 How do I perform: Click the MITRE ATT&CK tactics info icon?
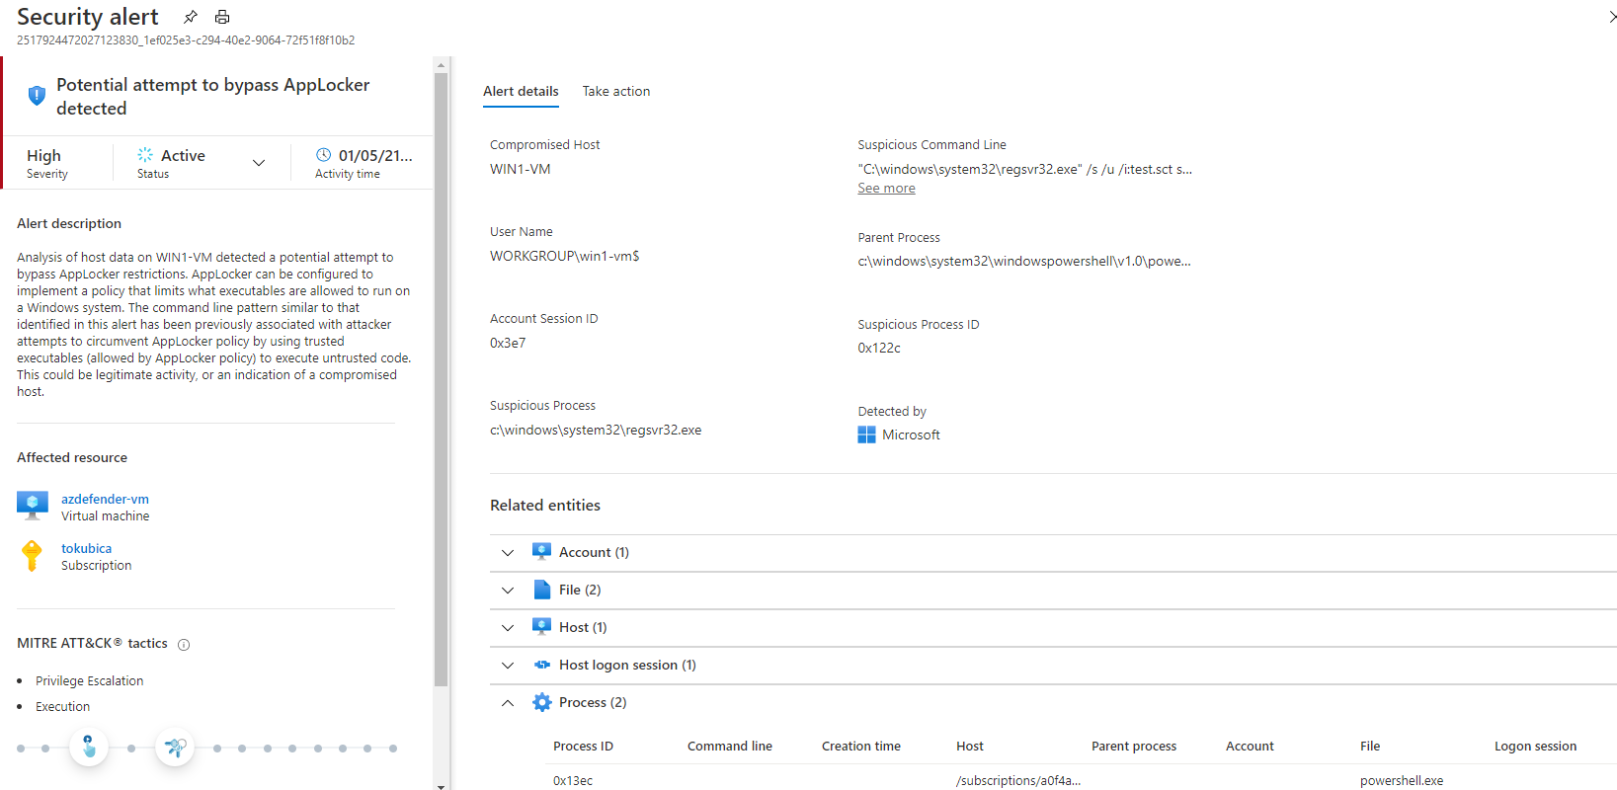pos(184,645)
